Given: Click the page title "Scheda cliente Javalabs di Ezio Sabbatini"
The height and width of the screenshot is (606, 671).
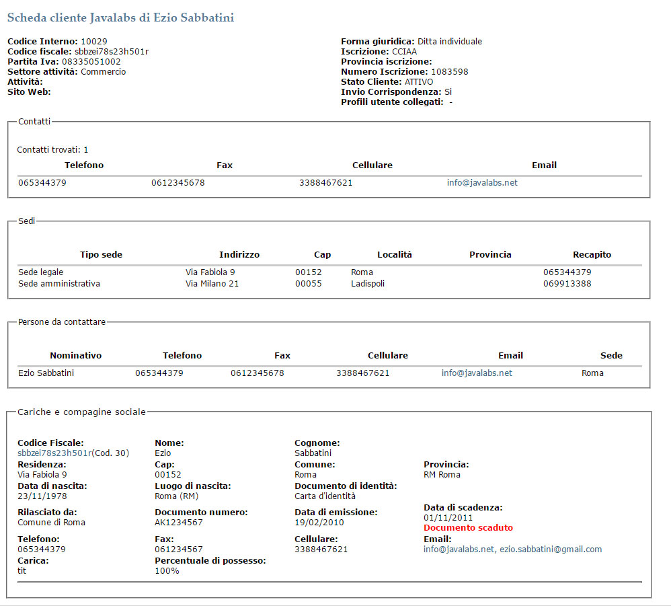Looking at the screenshot, I should (120, 17).
